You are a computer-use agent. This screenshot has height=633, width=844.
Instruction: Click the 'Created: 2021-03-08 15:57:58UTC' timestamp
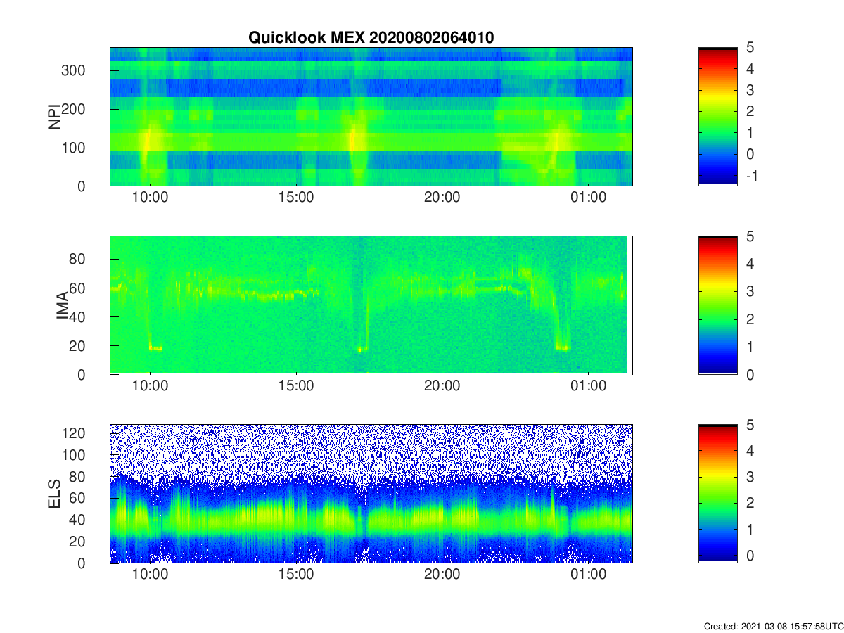773,626
